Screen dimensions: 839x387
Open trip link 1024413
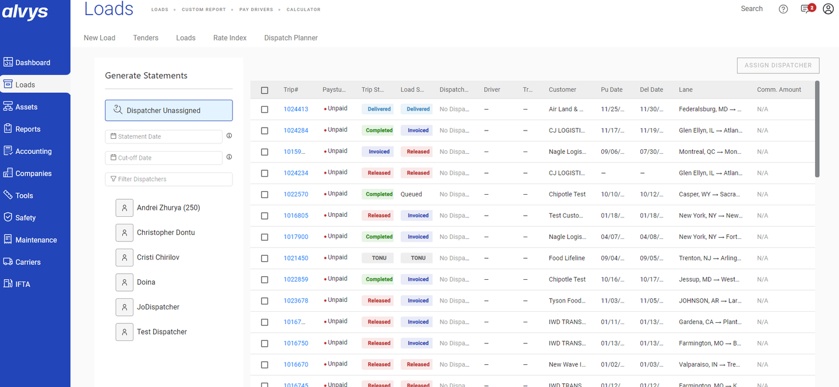[296, 109]
